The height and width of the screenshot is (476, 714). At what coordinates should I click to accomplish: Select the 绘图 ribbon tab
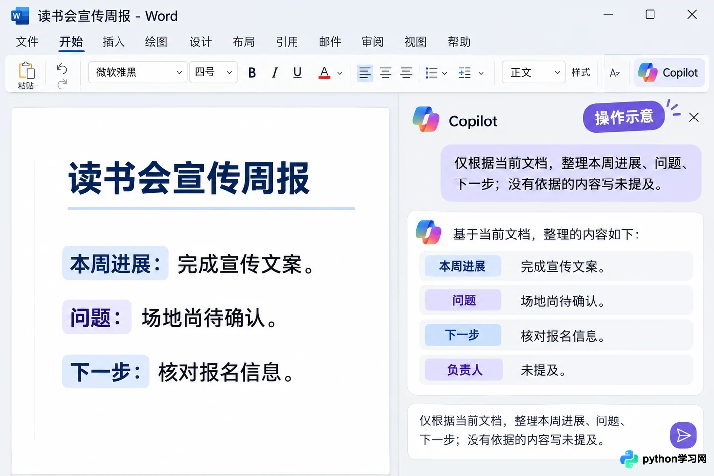pos(156,42)
